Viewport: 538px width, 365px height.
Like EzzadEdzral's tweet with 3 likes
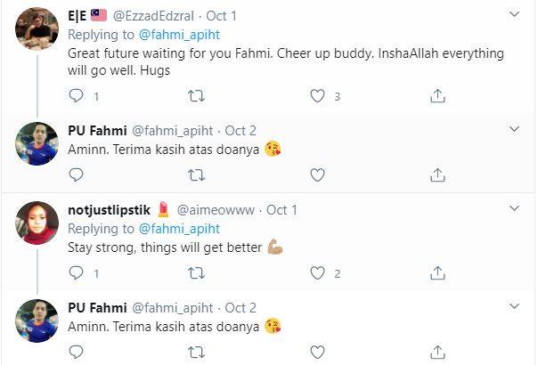coord(316,96)
